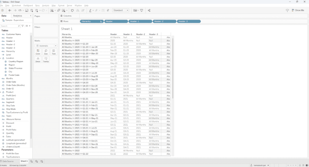Go to the Data Source tab
Image resolution: width=309 pixels, height=167 pixels.
click(x=8, y=161)
